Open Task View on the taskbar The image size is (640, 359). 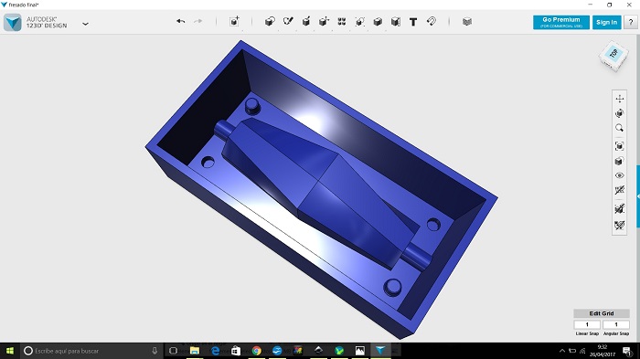click(x=173, y=351)
